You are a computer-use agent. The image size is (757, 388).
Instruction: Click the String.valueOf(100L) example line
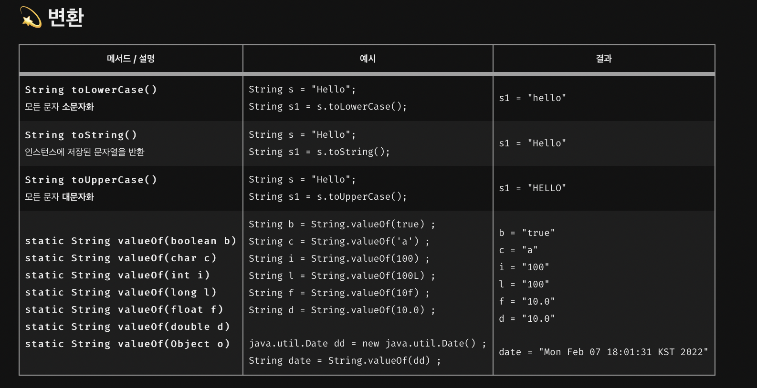point(342,276)
